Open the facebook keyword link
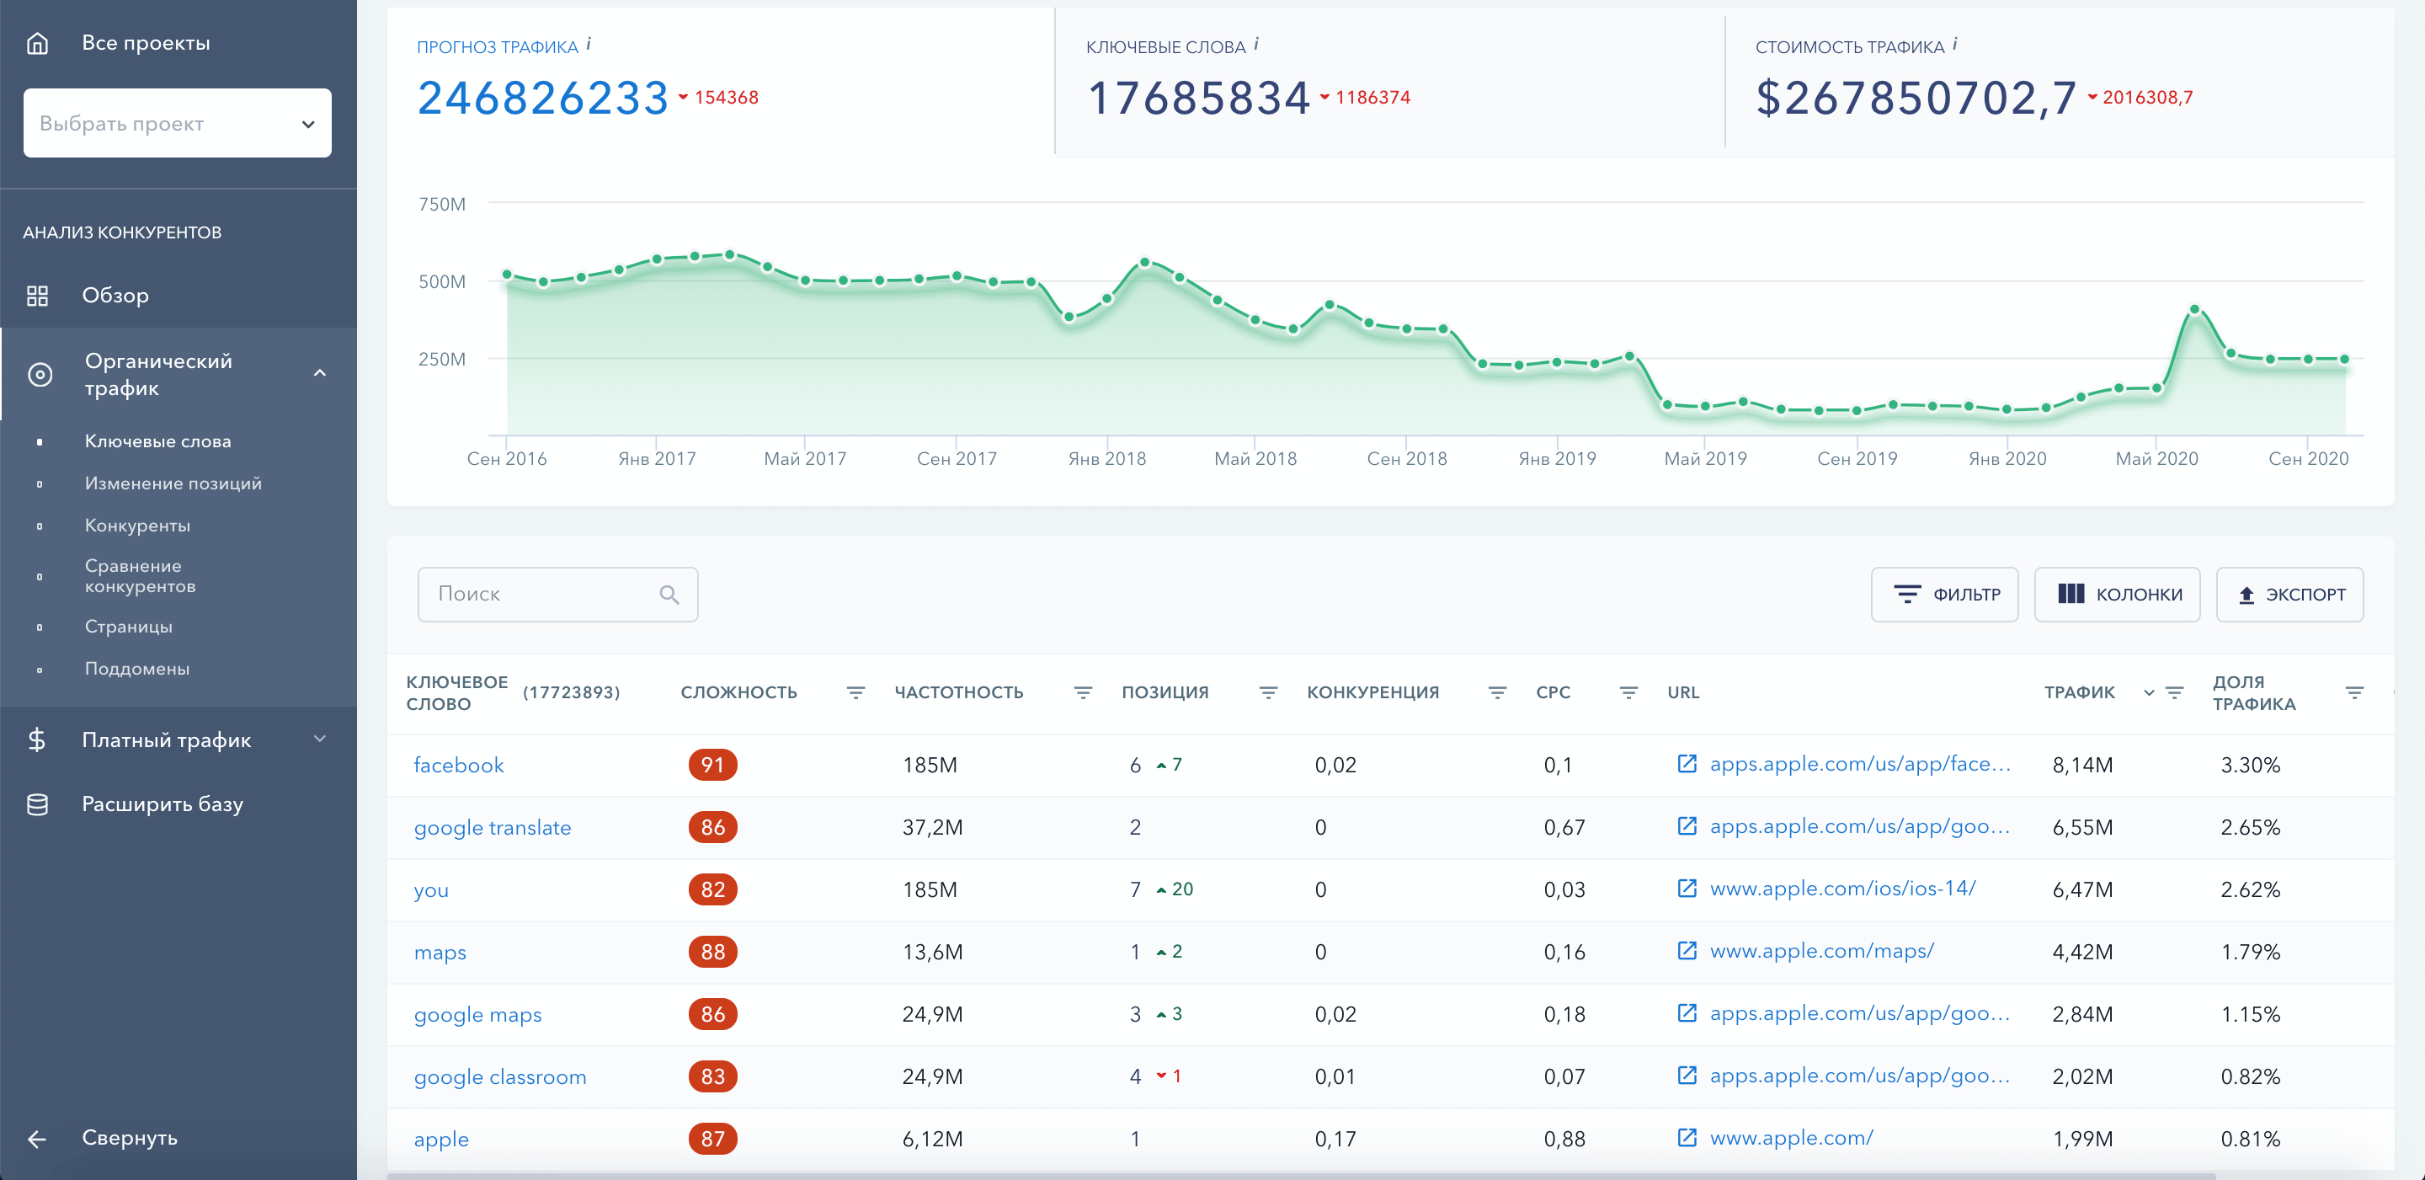Image resolution: width=2425 pixels, height=1180 pixels. [458, 765]
